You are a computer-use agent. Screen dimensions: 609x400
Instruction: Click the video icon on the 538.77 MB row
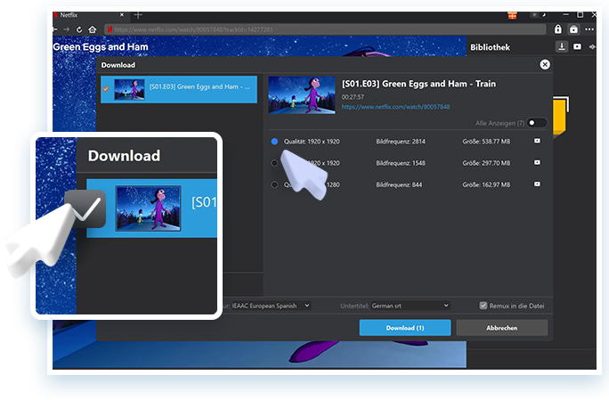(x=537, y=141)
